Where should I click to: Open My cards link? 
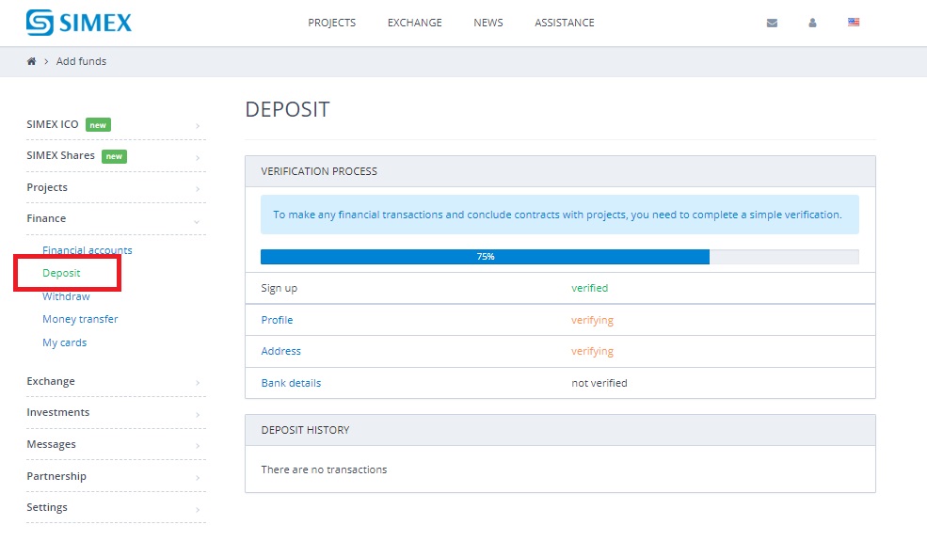coord(64,342)
